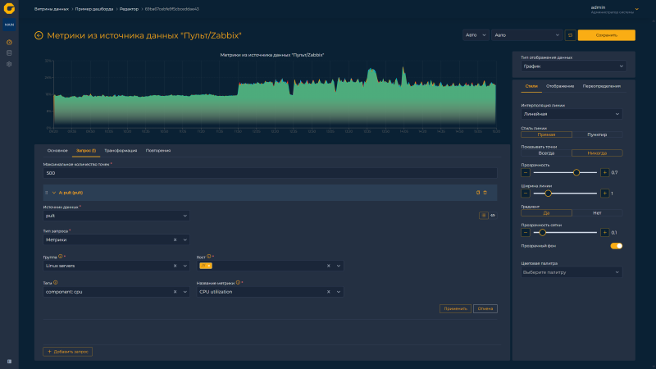
Task: Duplicate query A using the copy icon
Action: (x=478, y=193)
